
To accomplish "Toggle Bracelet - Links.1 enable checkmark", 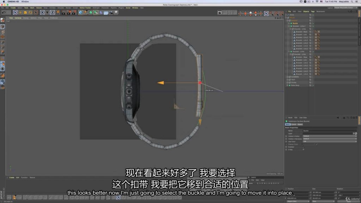I will [313, 26].
